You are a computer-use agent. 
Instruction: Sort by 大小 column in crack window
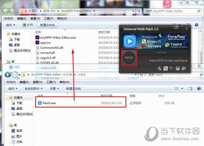[161, 96]
